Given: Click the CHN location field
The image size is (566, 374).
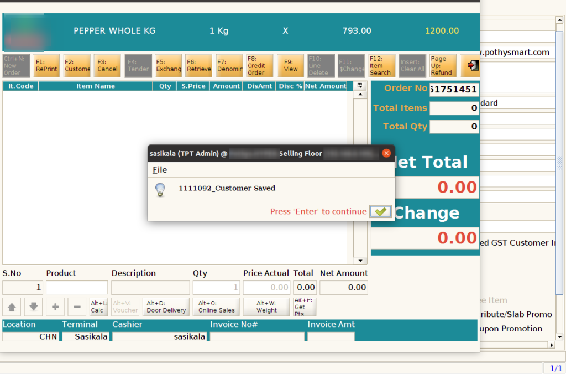Looking at the screenshot, I should [31, 336].
